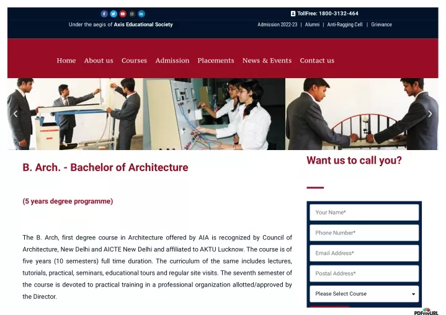Open the Instagram social icon
This screenshot has width=446, height=315.
(x=132, y=14)
